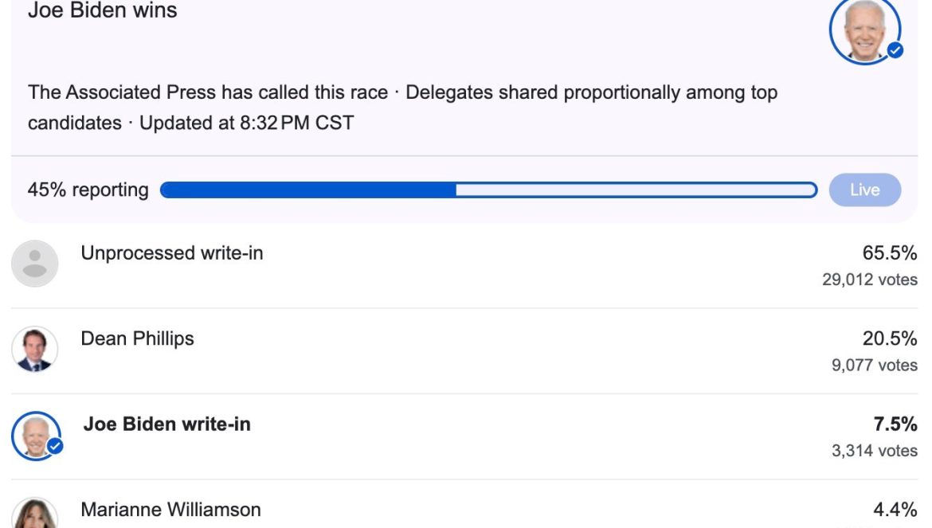This screenshot has width=932, height=528.
Task: Click the unfilled part of the reporting bar
Action: pos(635,190)
